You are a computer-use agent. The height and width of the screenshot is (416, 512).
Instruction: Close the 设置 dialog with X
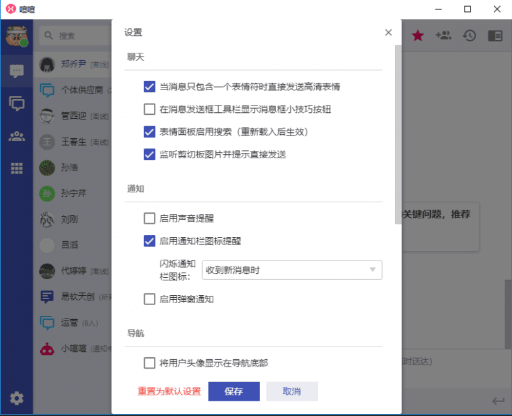(x=389, y=32)
